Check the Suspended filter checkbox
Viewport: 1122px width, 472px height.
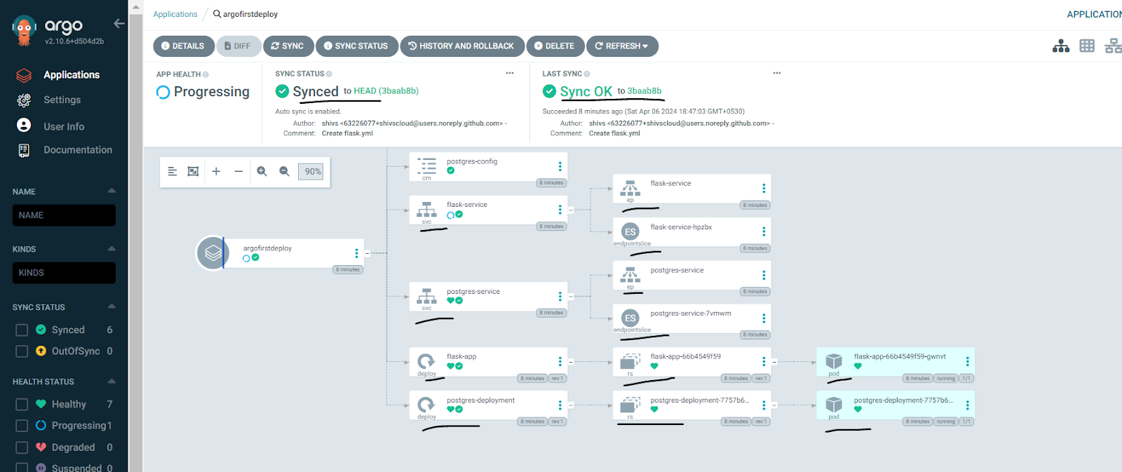point(22,467)
